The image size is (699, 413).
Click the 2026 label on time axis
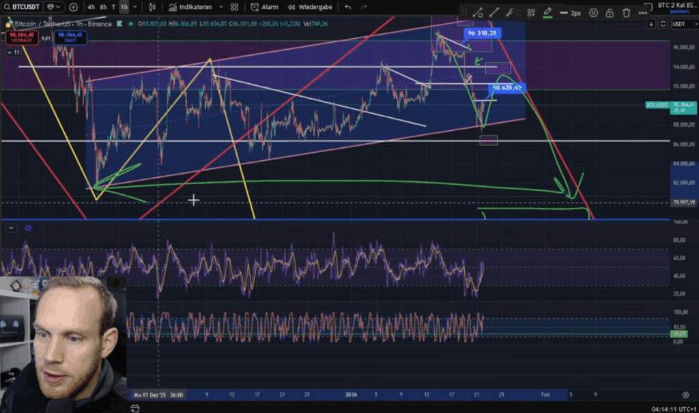352,395
